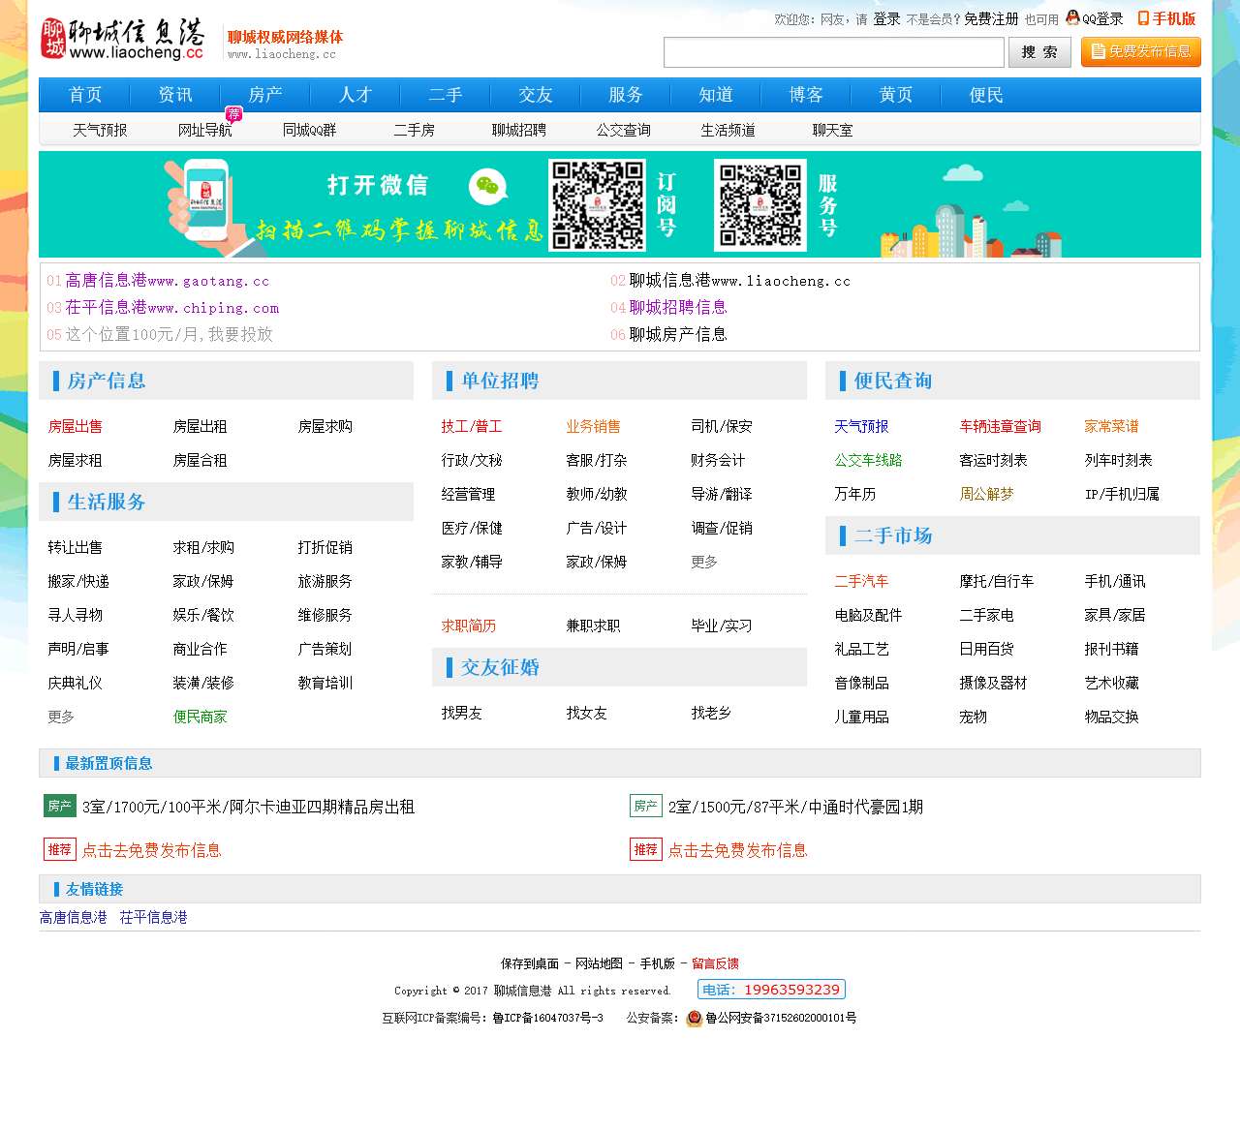Click the 登录 login link
Viewport: 1240px width, 1130px height.
[886, 18]
